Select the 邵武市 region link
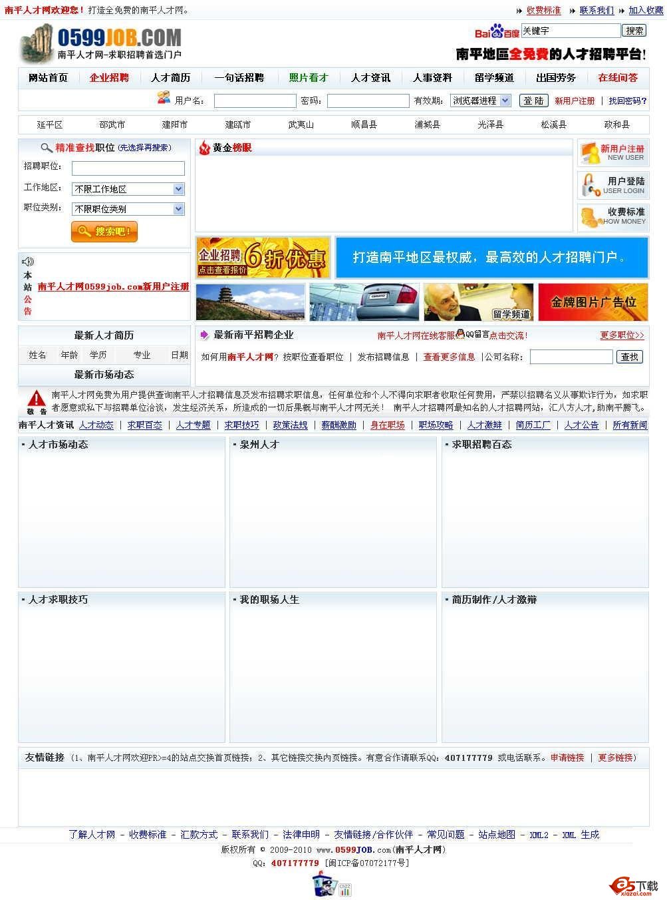667x900 pixels. (x=112, y=124)
